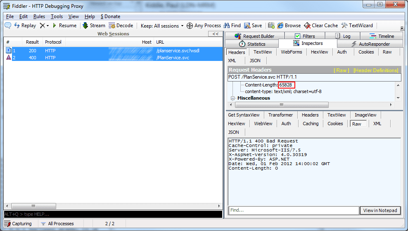Click the [Raw] link in Request Headers
Screen dimensions: 408x231
(342, 70)
